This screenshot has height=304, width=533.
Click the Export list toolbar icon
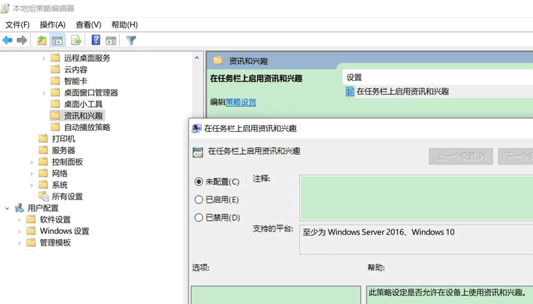coord(77,41)
